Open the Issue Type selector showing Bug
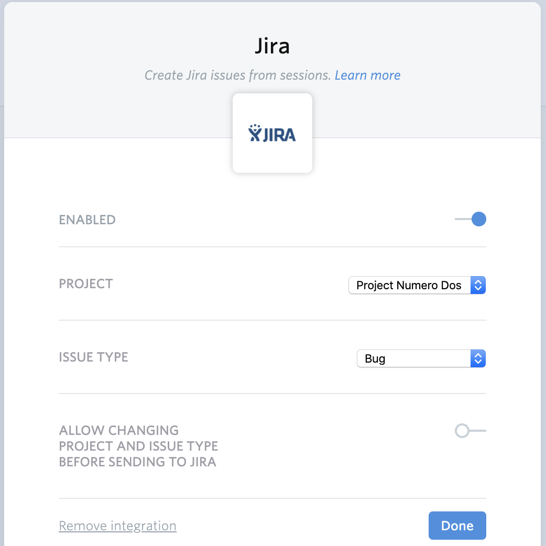This screenshot has height=546, width=546. pos(421,358)
